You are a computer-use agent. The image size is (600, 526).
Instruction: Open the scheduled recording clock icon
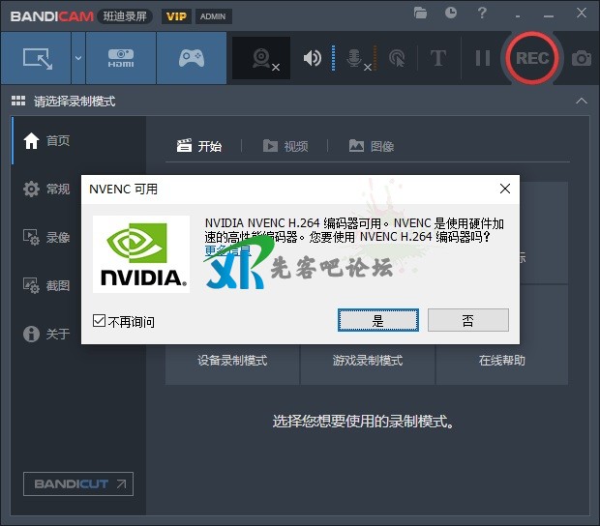pos(451,14)
